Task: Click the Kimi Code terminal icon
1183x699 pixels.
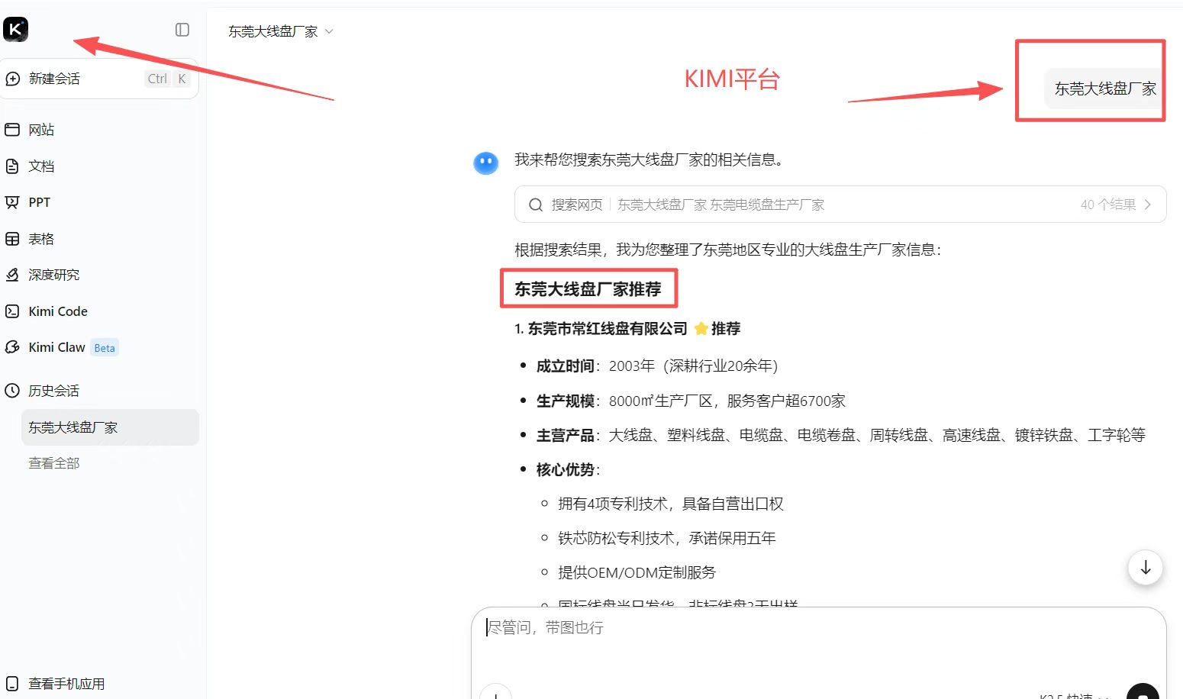Action: coord(12,311)
